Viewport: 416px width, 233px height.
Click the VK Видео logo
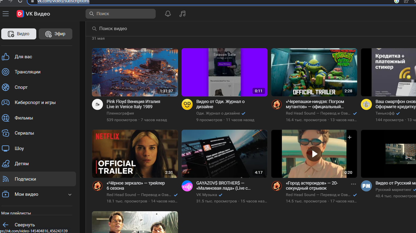[x=34, y=14]
